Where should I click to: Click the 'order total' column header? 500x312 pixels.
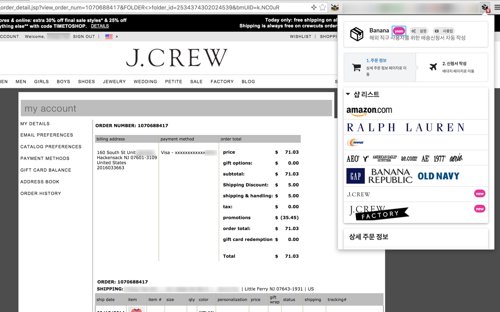point(231,139)
